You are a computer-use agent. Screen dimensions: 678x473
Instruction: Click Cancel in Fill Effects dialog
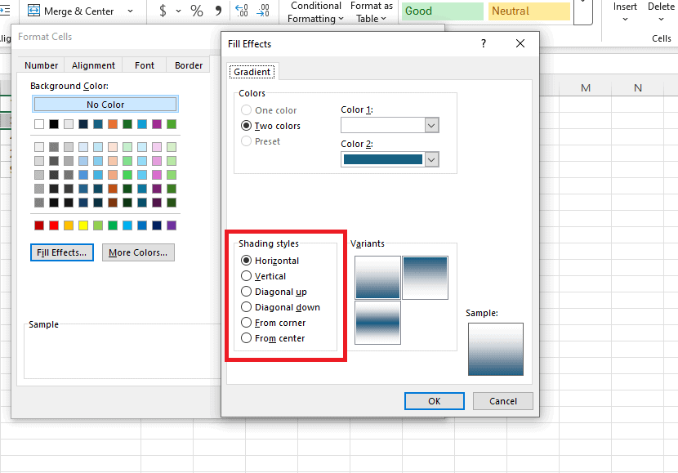click(x=503, y=401)
